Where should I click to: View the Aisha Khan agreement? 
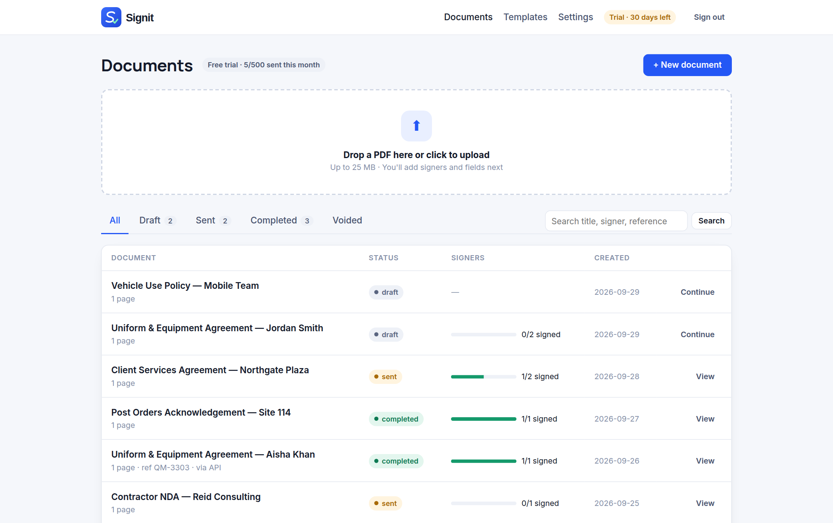[x=705, y=461]
